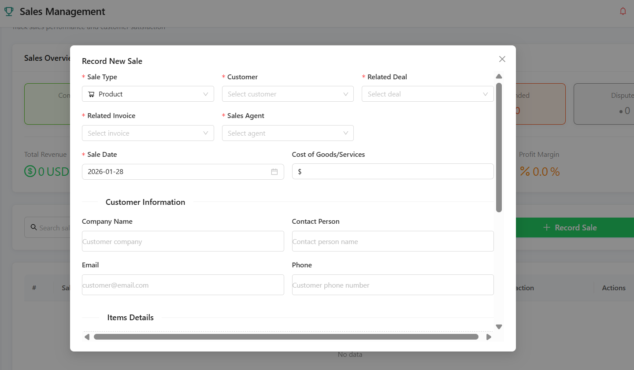
Task: Close the Record New Sale dialog
Action: coord(502,59)
